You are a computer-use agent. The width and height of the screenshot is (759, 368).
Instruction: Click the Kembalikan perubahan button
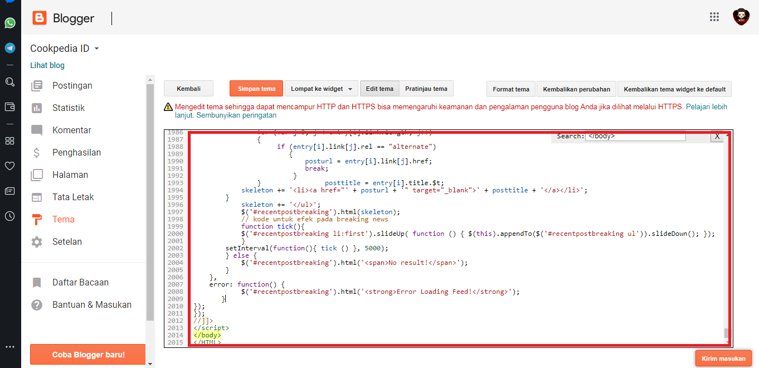[576, 89]
